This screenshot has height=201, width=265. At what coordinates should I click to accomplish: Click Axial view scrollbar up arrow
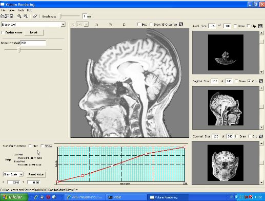tap(261, 33)
